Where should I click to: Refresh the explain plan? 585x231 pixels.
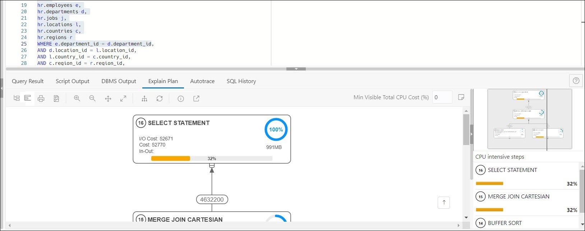160,98
